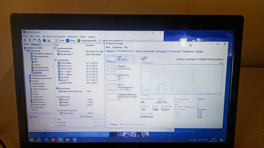
Task: Switch to AIDA64 Избранное panel tab
Action: [36, 45]
